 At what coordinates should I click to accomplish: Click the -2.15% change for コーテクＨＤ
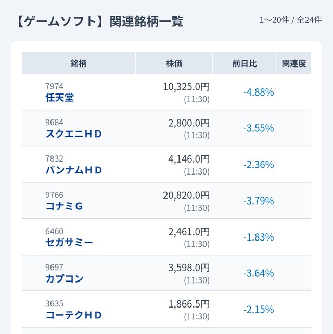click(x=258, y=310)
